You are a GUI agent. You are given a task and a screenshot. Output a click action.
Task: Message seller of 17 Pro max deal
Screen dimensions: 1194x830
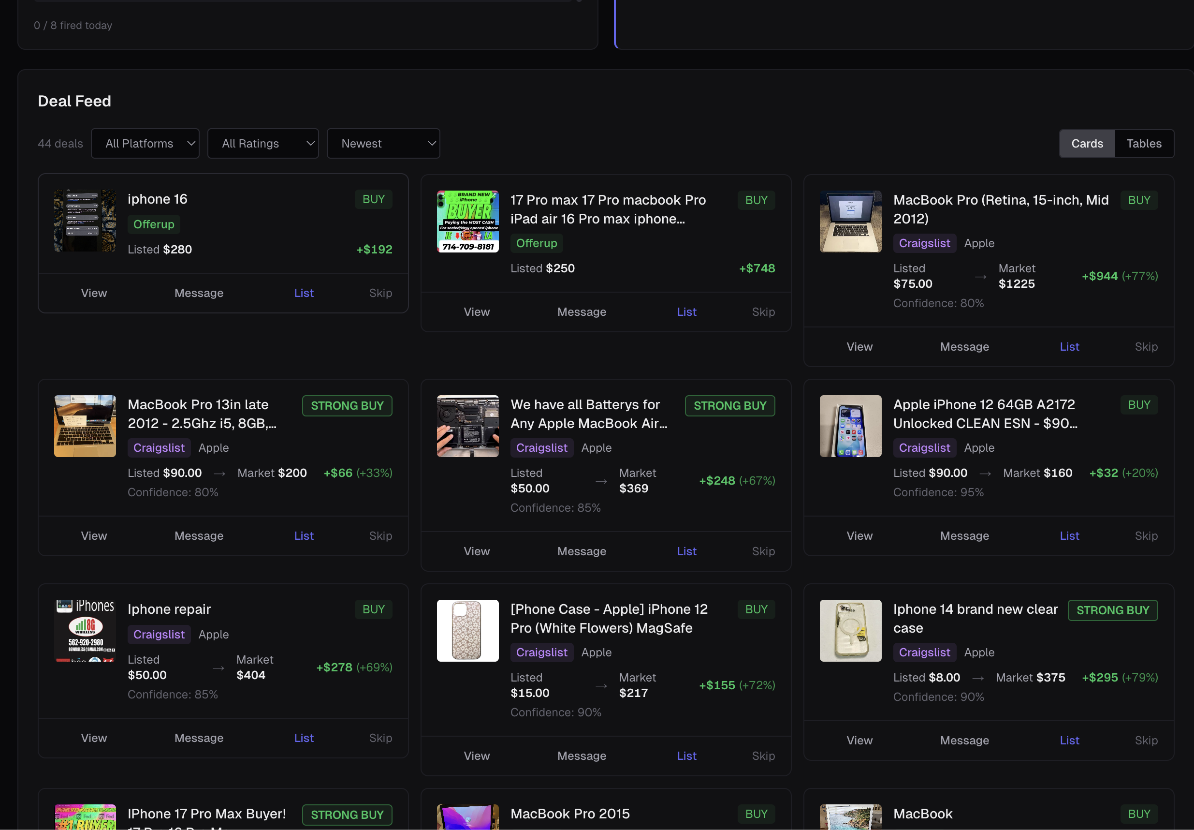pyautogui.click(x=582, y=311)
